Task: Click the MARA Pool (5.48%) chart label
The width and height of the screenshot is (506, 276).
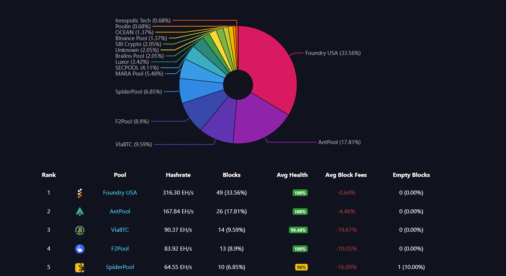Action: [x=139, y=74]
